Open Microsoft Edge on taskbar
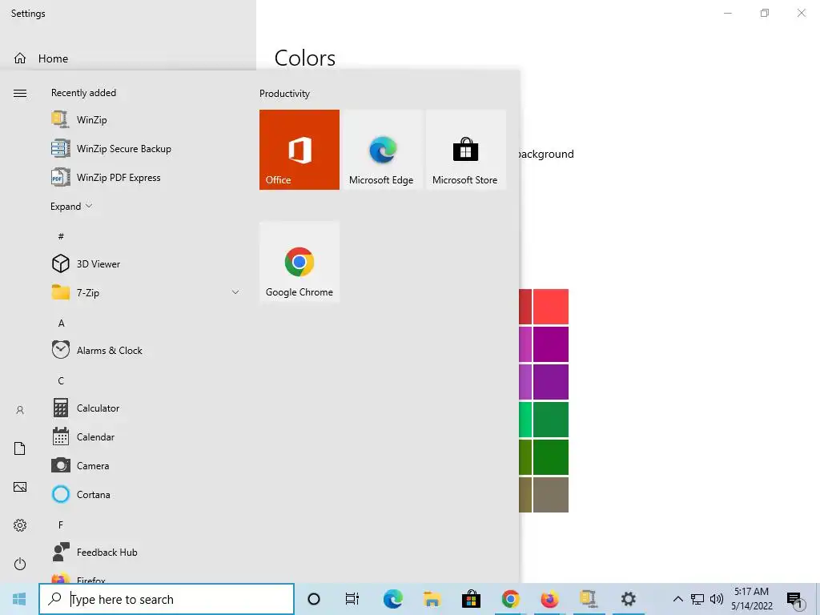This screenshot has width=820, height=615. [392, 599]
